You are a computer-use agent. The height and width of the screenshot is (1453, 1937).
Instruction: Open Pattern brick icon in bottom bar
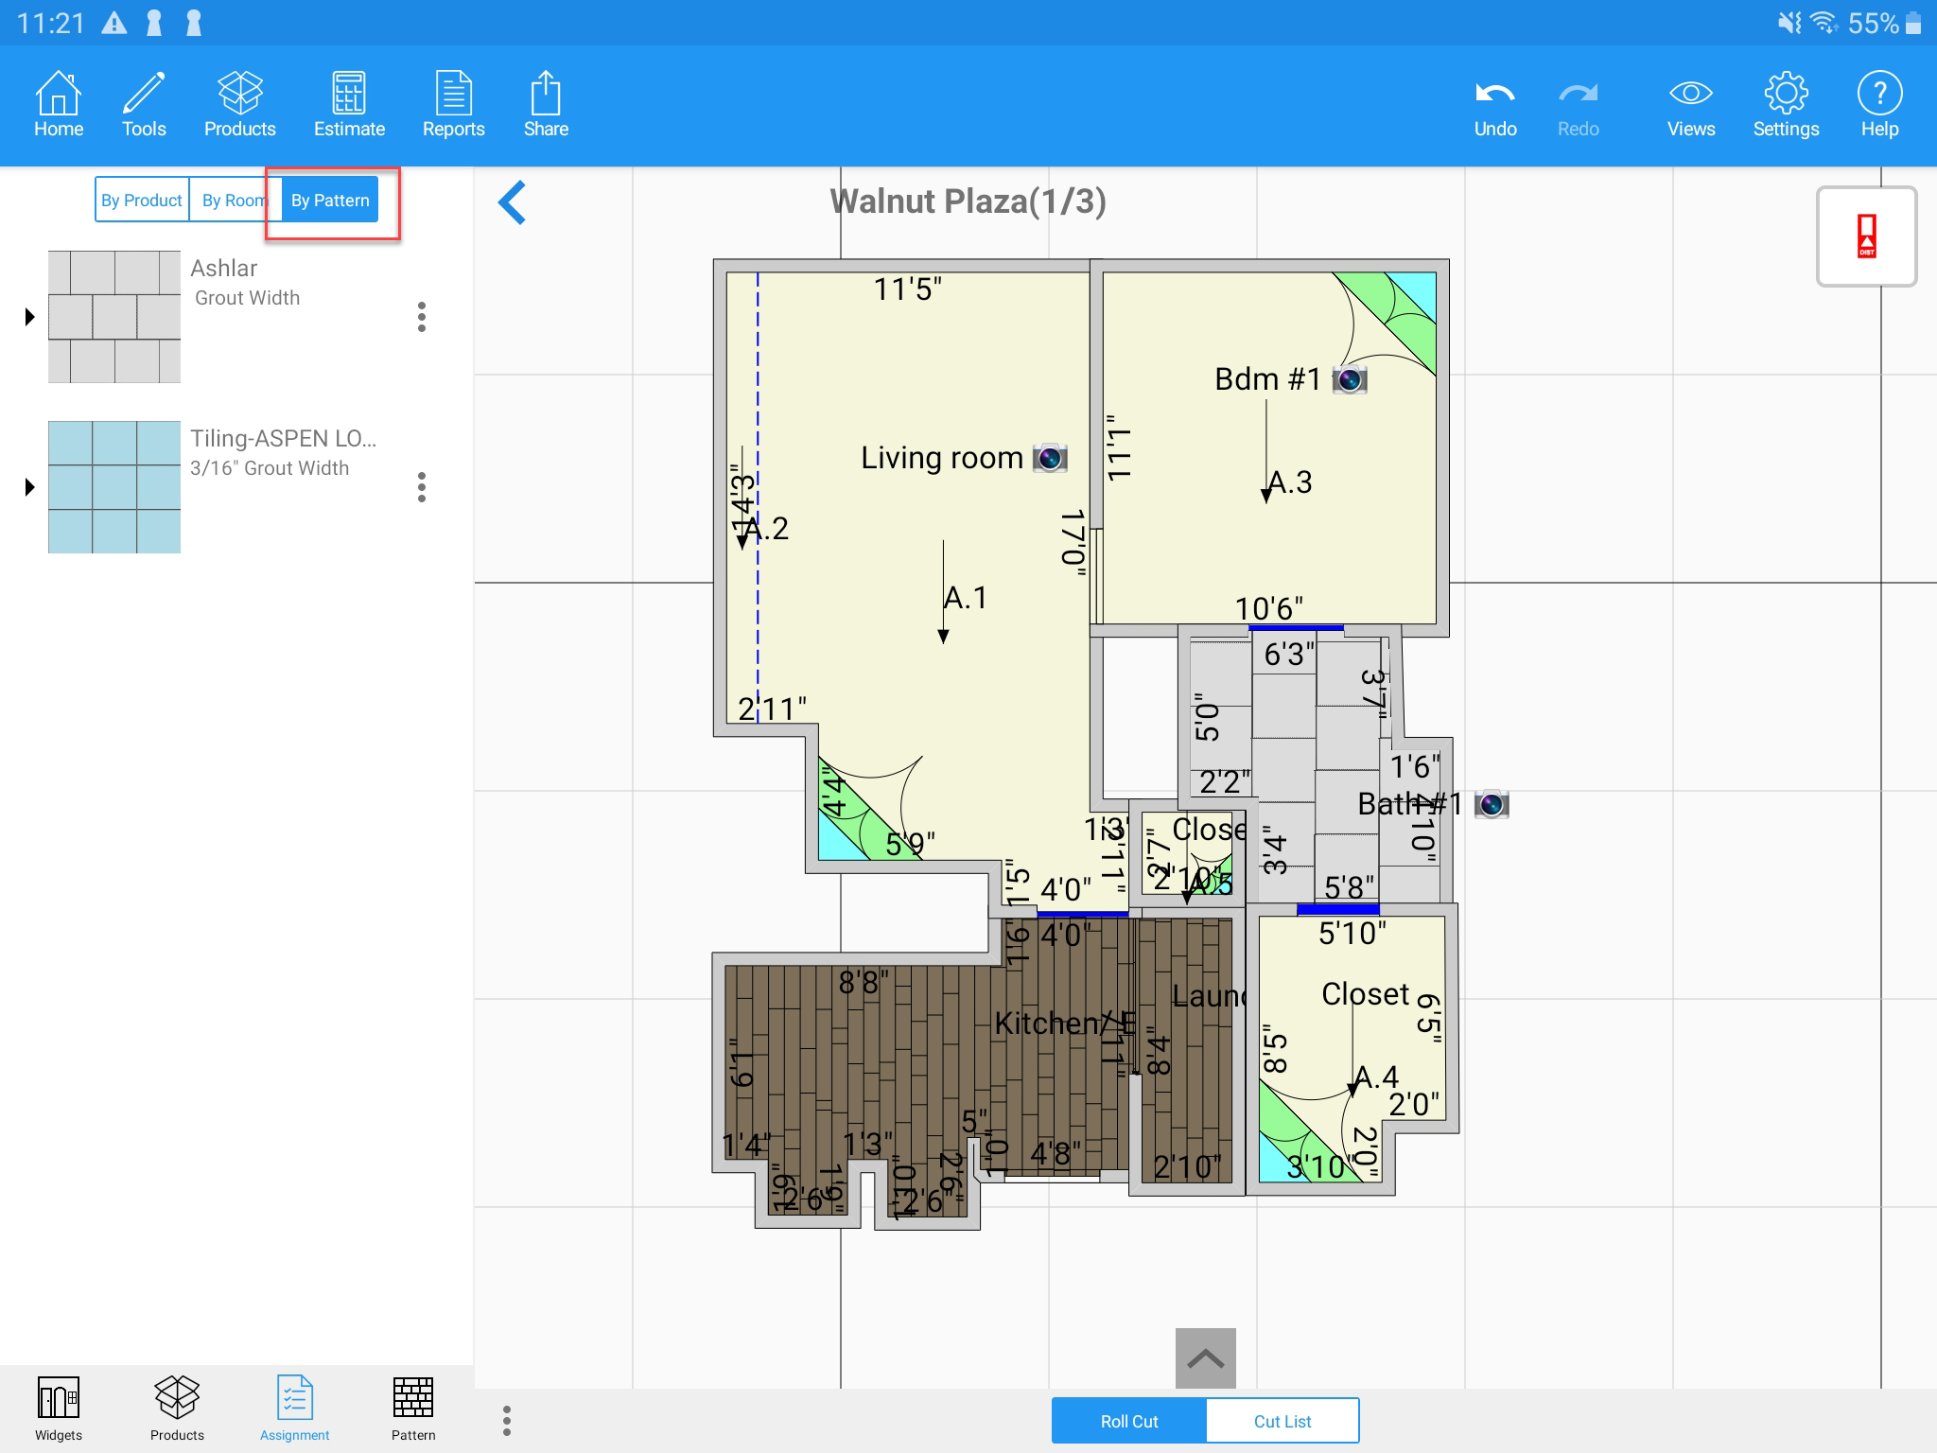413,1408
